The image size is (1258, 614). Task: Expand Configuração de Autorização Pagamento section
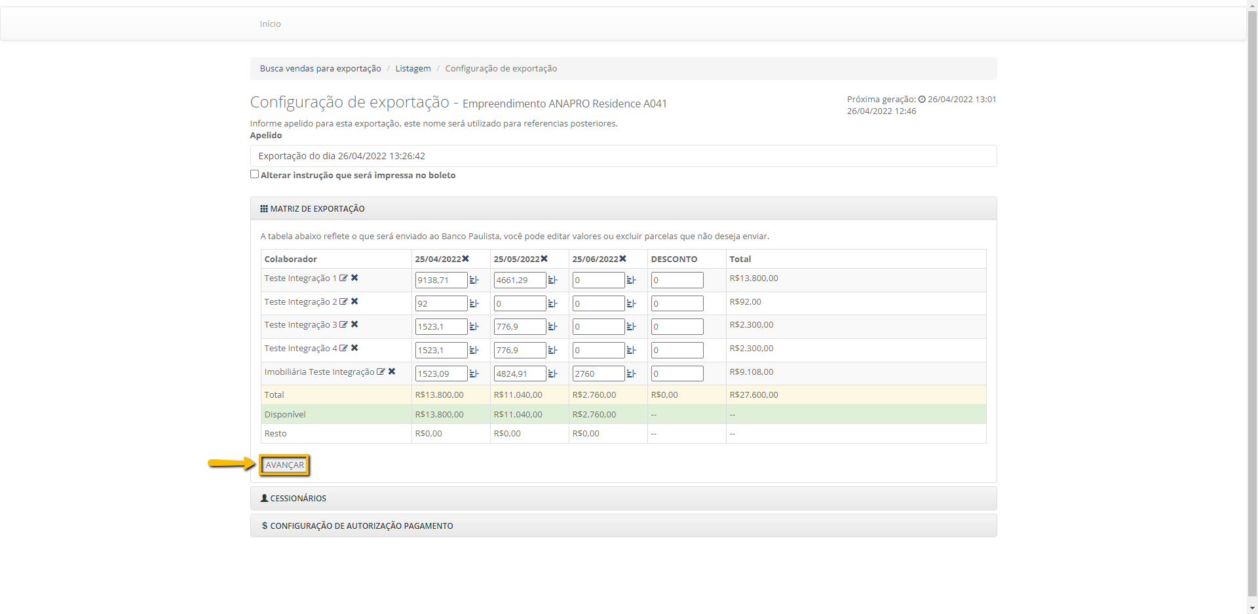coord(361,526)
